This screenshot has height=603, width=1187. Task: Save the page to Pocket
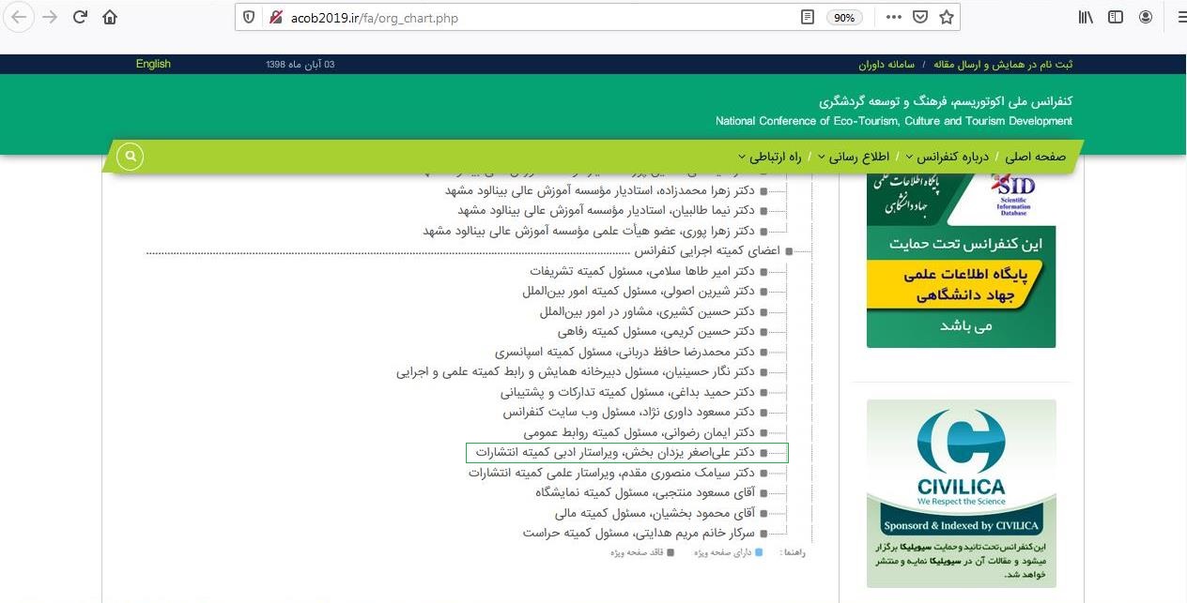point(920,16)
